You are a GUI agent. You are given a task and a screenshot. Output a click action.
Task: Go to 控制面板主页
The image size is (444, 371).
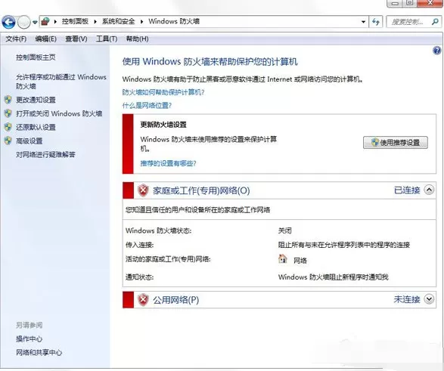[x=36, y=57]
